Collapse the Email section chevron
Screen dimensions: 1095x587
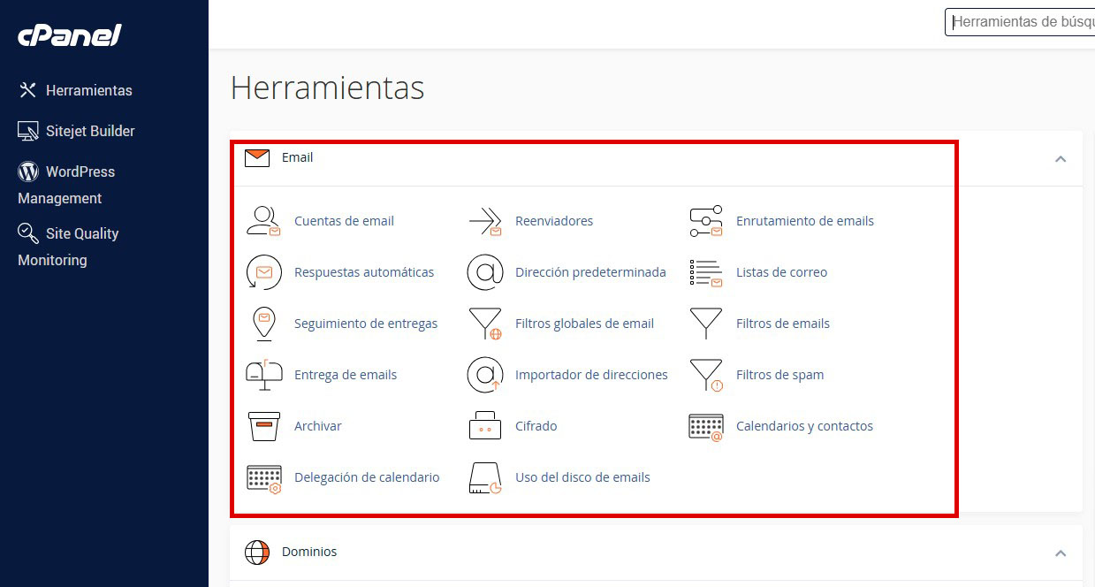(1061, 159)
